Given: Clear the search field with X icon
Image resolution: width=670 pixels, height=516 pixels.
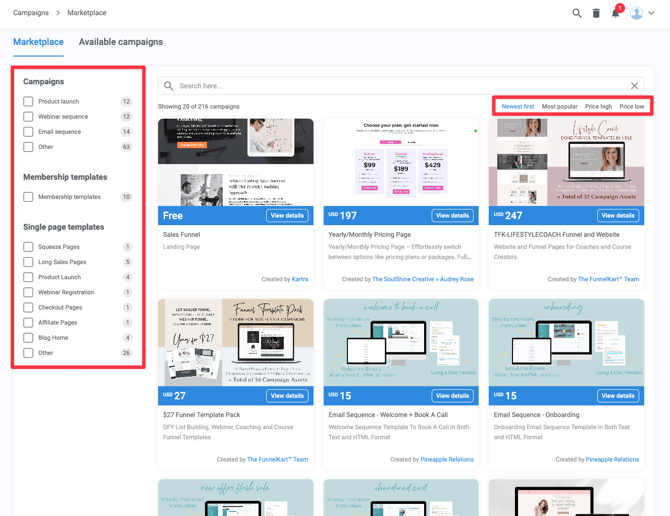Looking at the screenshot, I should point(634,86).
